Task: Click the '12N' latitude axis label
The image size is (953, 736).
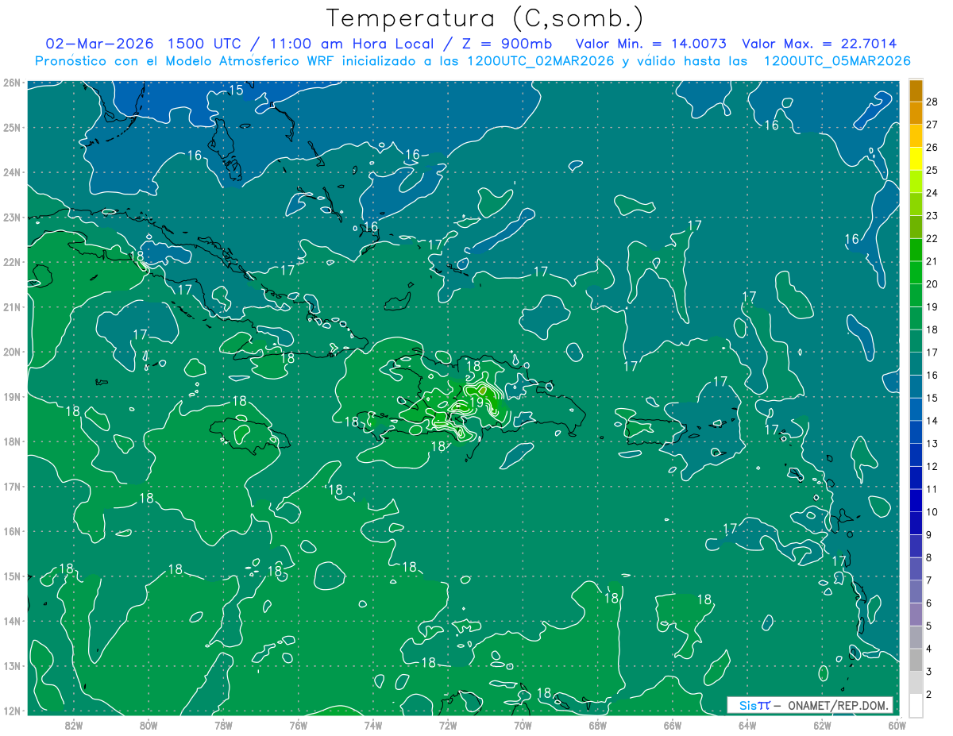Action: click(11, 711)
